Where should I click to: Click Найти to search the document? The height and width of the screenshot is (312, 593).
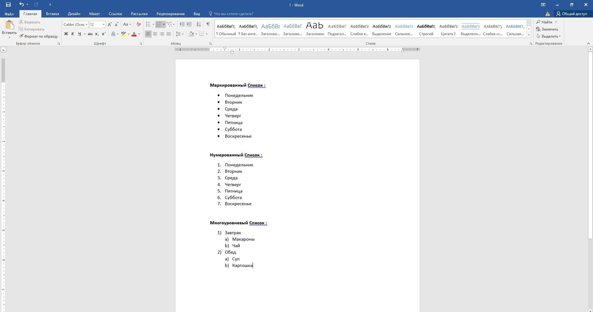pyautogui.click(x=545, y=22)
